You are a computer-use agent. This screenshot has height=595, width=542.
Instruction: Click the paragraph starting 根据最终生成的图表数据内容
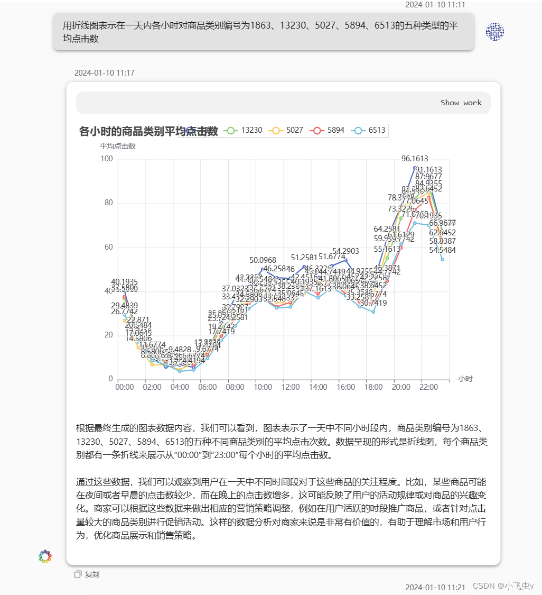click(x=282, y=441)
